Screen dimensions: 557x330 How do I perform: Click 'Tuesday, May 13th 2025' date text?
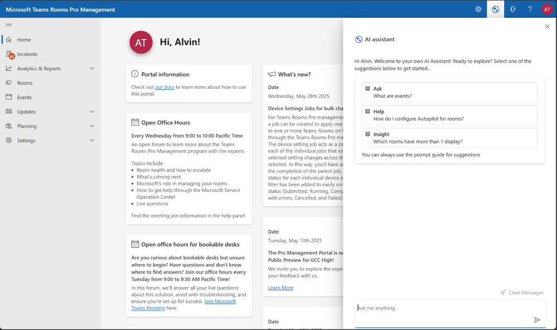tap(295, 241)
